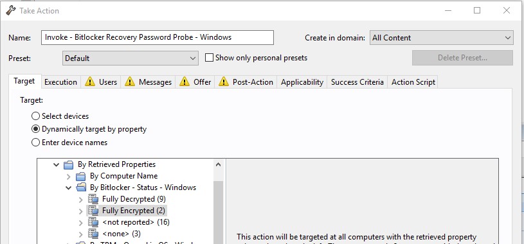Click the By Computer Name folder icon

pyautogui.click(x=80, y=176)
